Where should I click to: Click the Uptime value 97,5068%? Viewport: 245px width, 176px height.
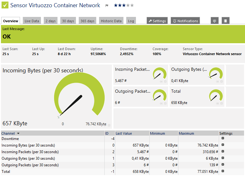(98, 54)
